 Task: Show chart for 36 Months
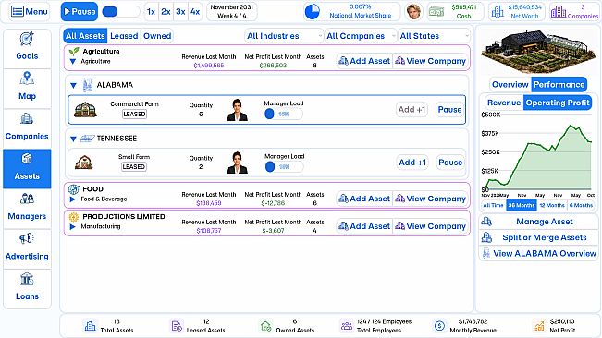point(521,205)
